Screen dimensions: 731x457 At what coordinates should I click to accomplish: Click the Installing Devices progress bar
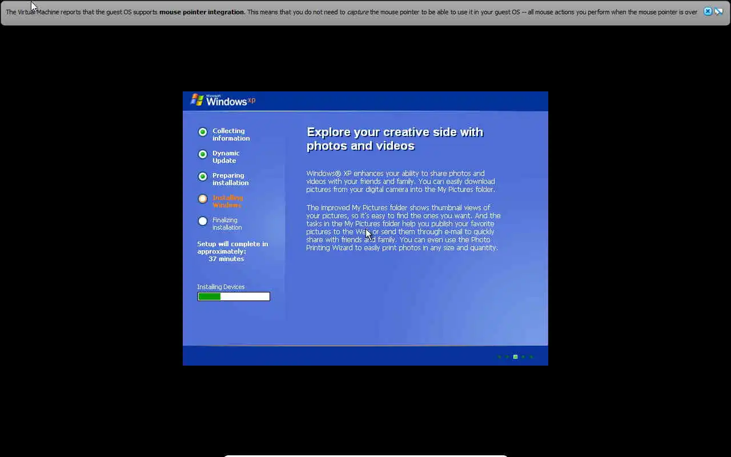point(234,296)
